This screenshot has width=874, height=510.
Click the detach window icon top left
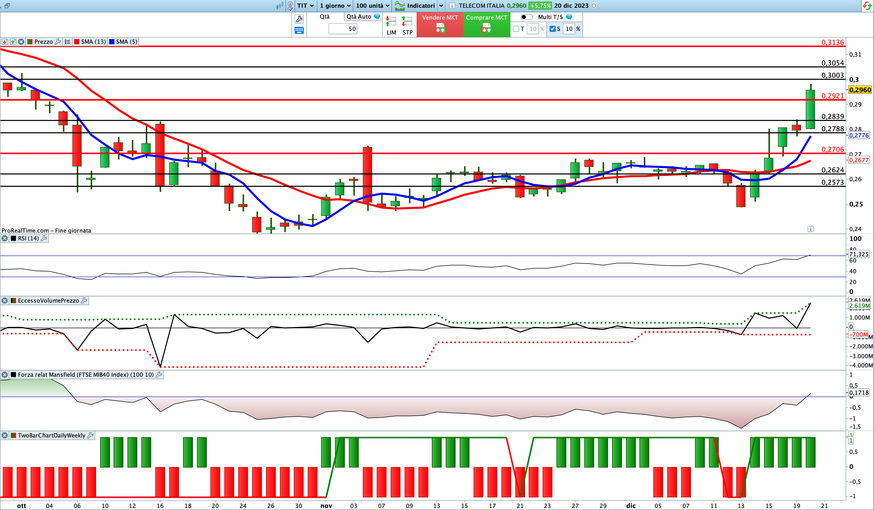point(7,6)
